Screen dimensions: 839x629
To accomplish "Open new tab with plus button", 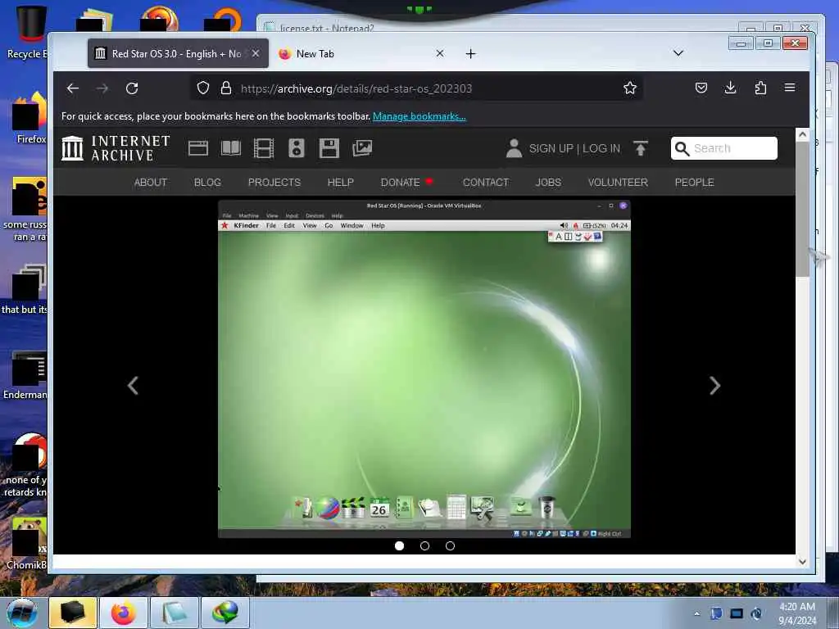I will click(x=470, y=53).
